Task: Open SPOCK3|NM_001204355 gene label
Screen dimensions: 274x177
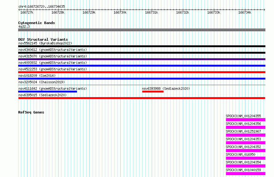Action: 244,116
